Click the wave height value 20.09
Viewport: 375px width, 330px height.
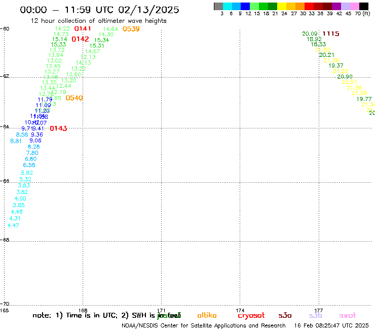[x=310, y=34]
